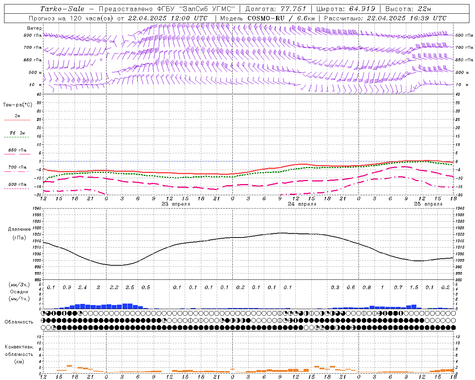475x380 pixels.
Task: Click the "(мм/1ч.)" precipitation unit label
Action: [x=19, y=299]
